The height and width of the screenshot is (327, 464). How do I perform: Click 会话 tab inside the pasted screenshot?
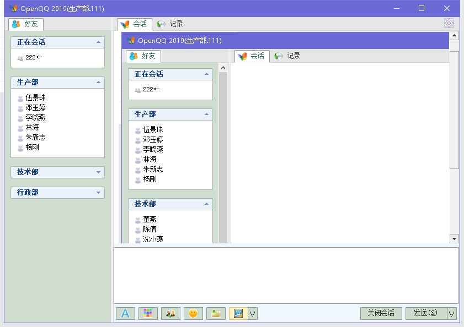pos(252,56)
